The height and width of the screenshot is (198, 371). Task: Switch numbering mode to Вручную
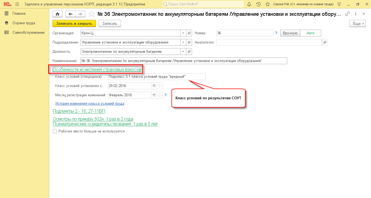click(x=290, y=33)
